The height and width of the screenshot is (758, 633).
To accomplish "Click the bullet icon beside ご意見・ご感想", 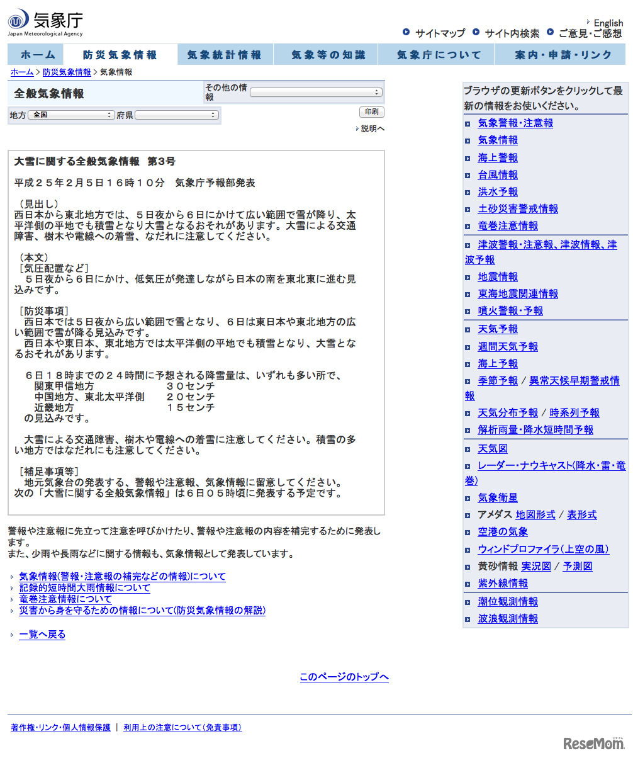I will click(x=551, y=32).
